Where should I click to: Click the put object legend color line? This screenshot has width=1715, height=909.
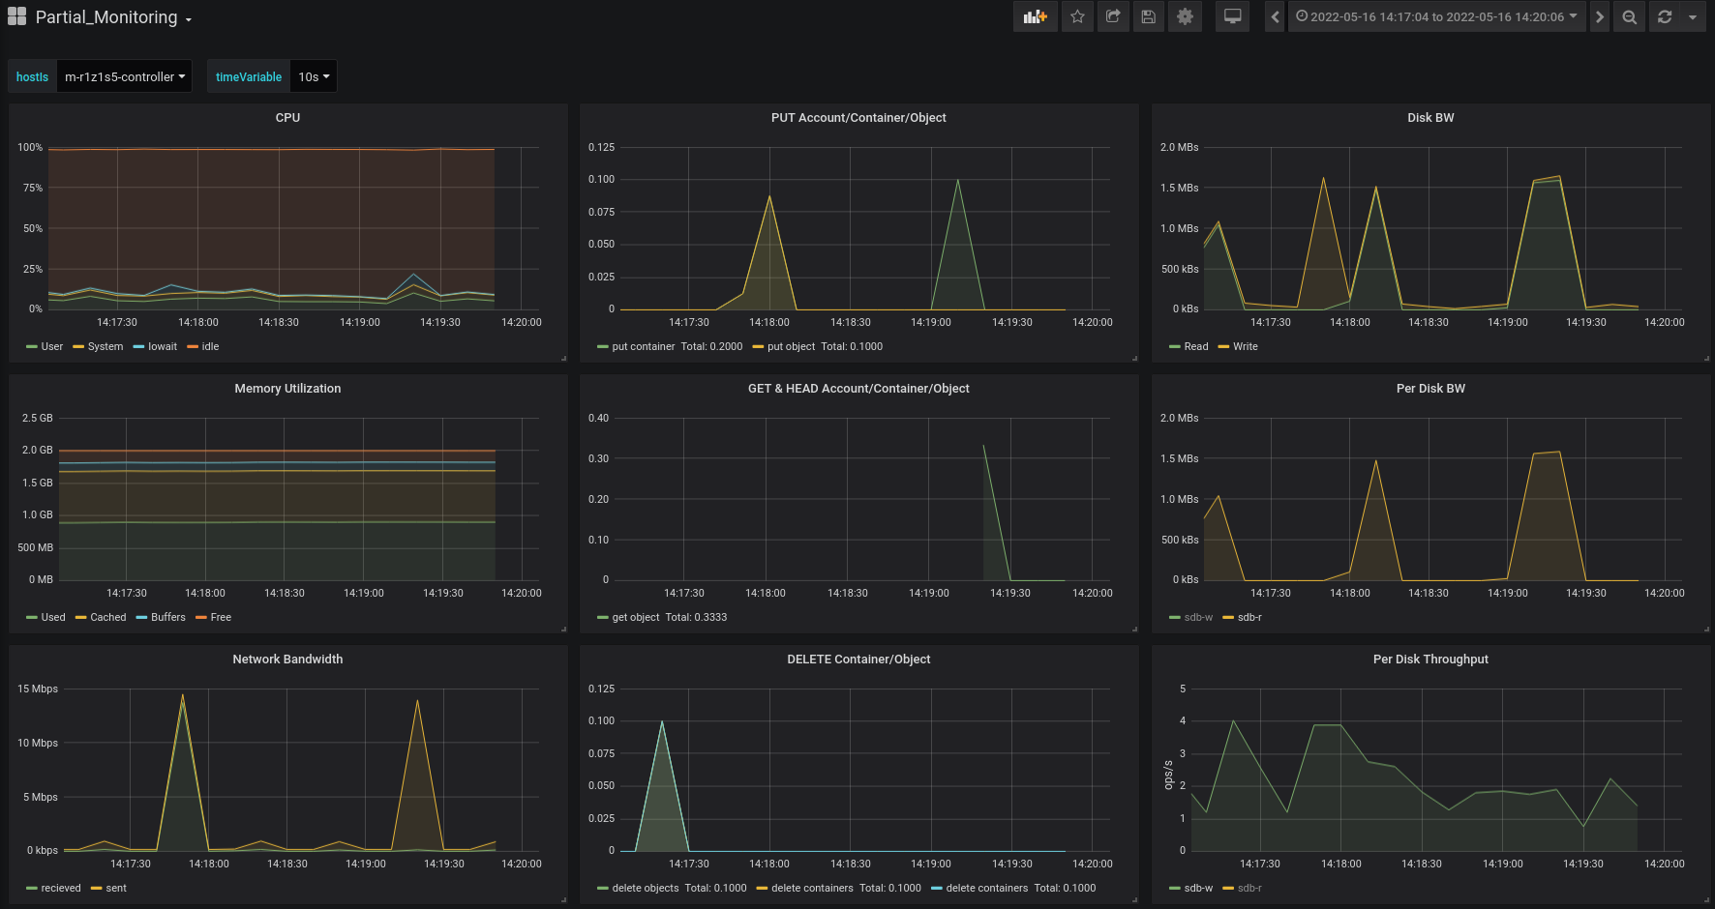758,346
